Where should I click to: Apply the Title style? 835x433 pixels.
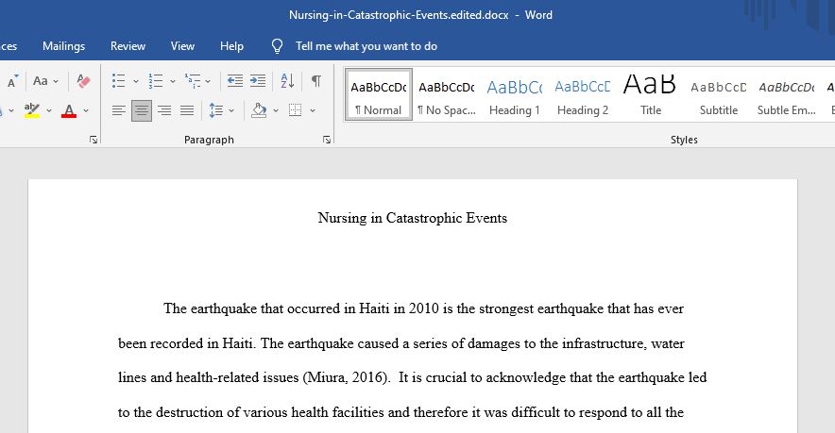coord(651,94)
